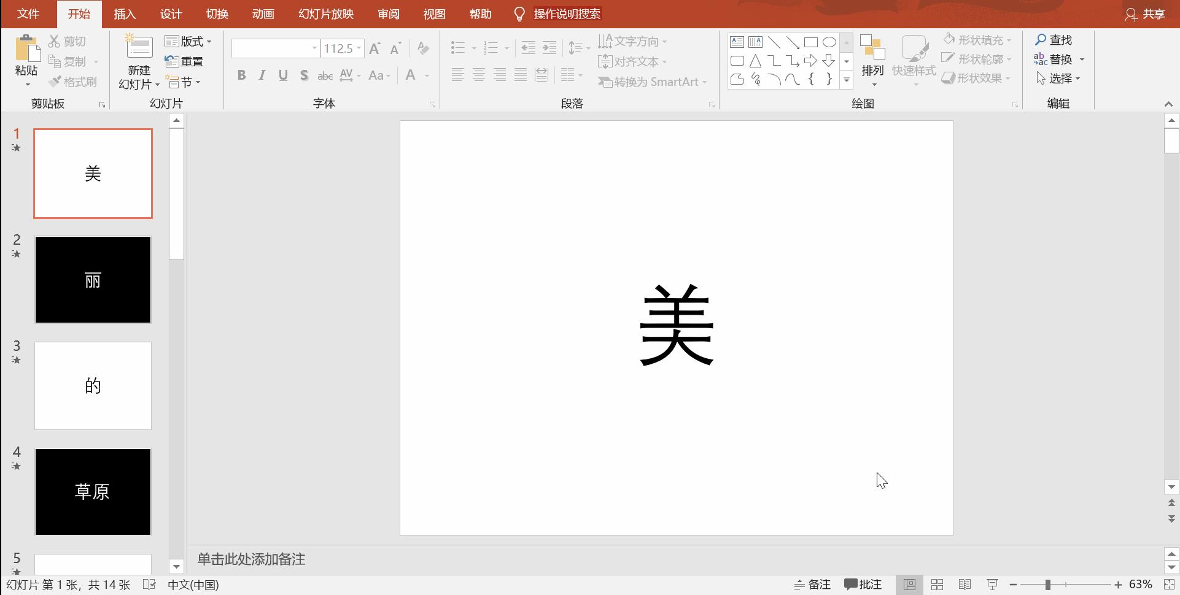Screen dimensions: 1180x595
Task: Select slide 4 thumbnail showing 草原
Action: pyautogui.click(x=93, y=492)
